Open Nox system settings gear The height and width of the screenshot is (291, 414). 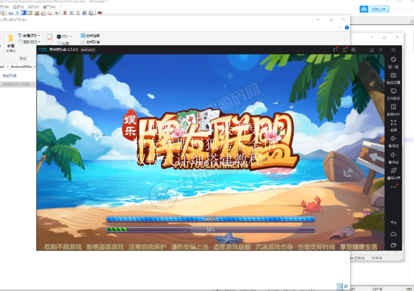pyautogui.click(x=354, y=50)
